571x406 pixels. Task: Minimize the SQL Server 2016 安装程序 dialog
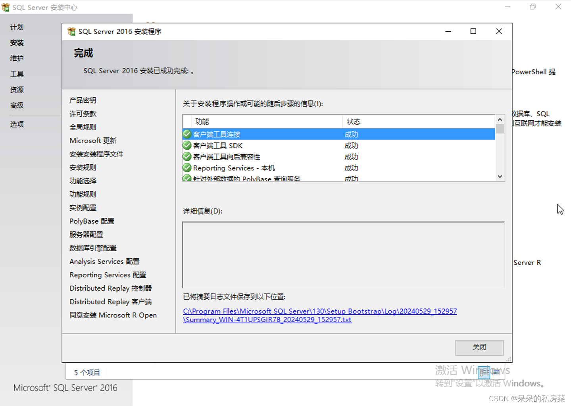pyautogui.click(x=448, y=31)
